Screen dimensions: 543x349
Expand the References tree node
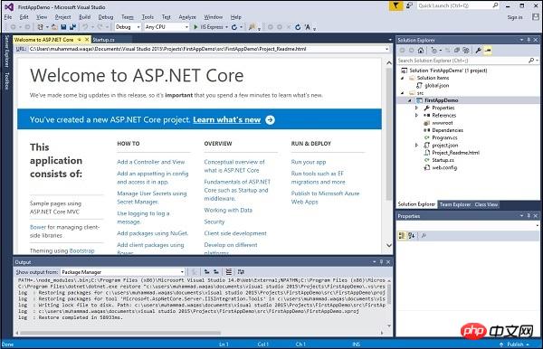pyautogui.click(x=417, y=116)
